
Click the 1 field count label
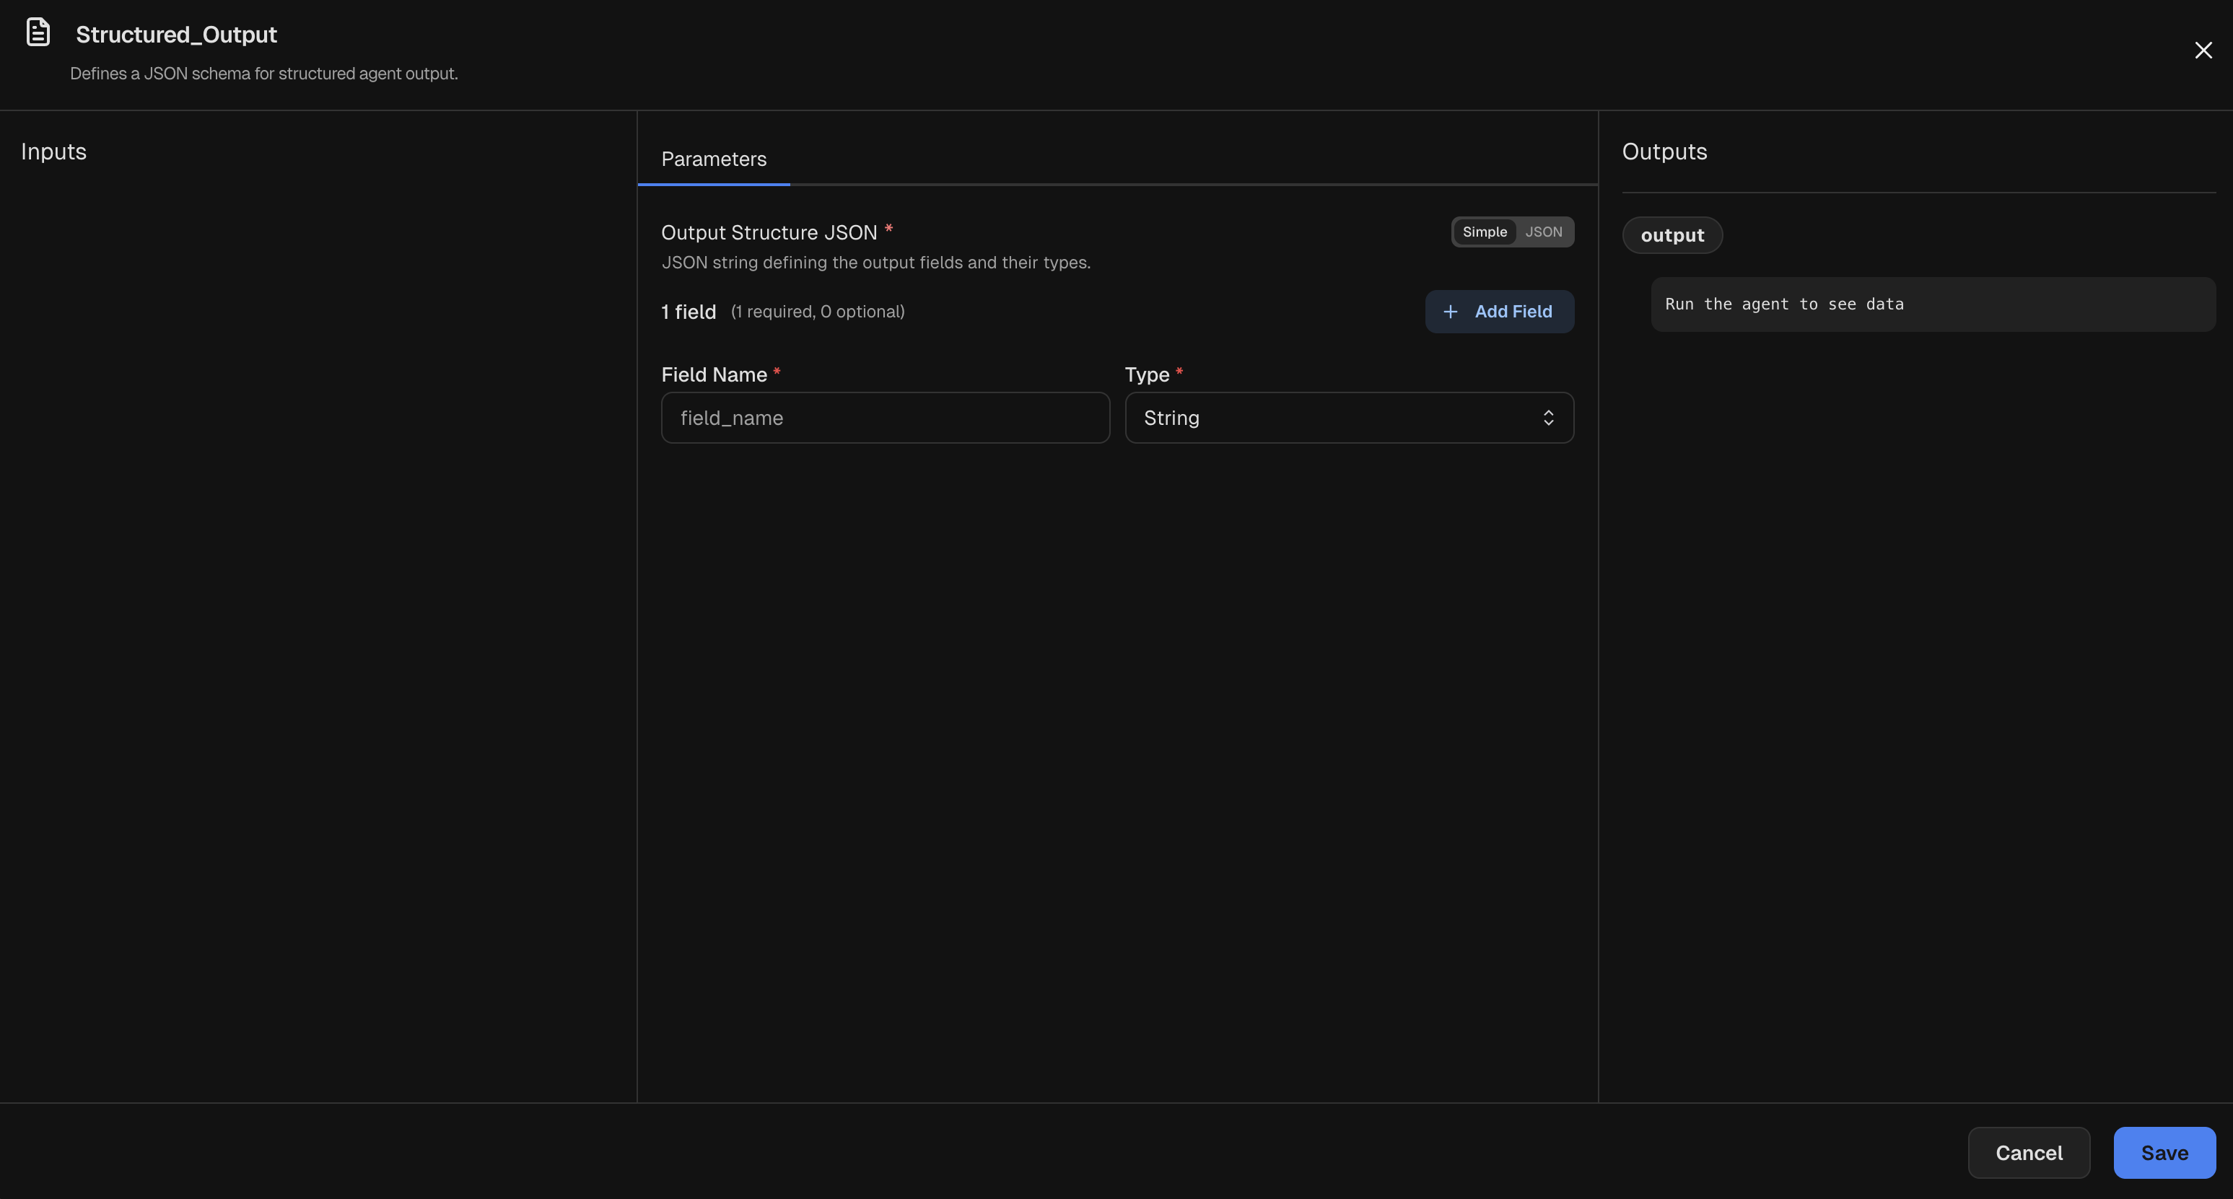pos(689,311)
